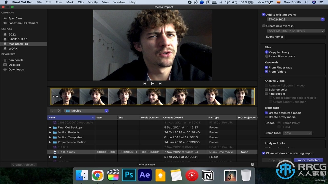Image resolution: width=328 pixels, height=184 pixels.
Task: Open Notion from the Dock
Action: pyautogui.click(x=208, y=175)
